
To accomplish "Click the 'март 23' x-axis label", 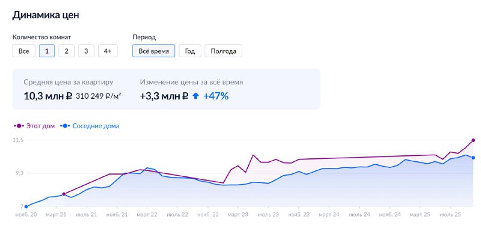I will point(237,214).
